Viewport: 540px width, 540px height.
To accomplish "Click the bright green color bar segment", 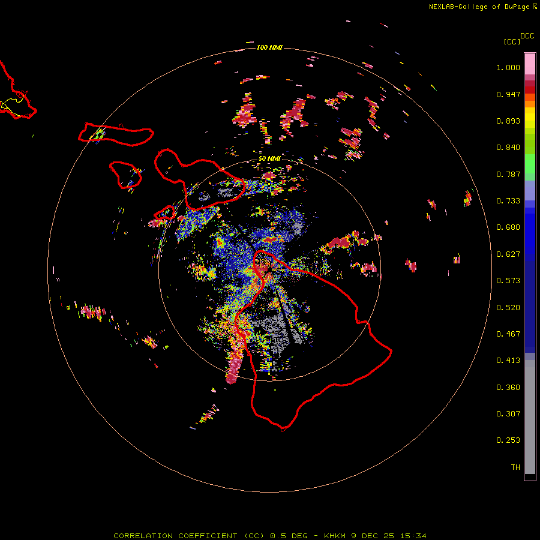I will (x=530, y=164).
